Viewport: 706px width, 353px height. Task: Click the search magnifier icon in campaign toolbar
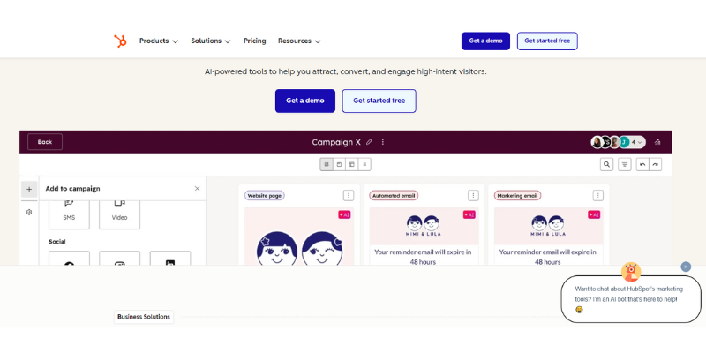pos(606,164)
